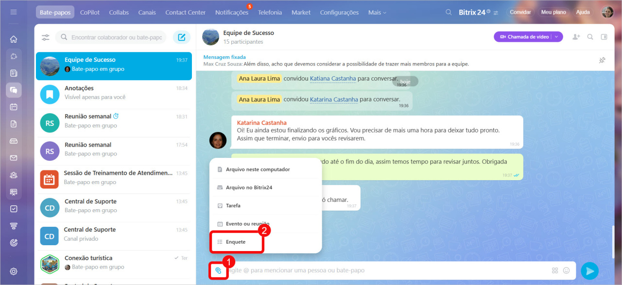This screenshot has width=622, height=285.
Task: Choose Tarefa in the attachment menu
Action: click(x=233, y=206)
